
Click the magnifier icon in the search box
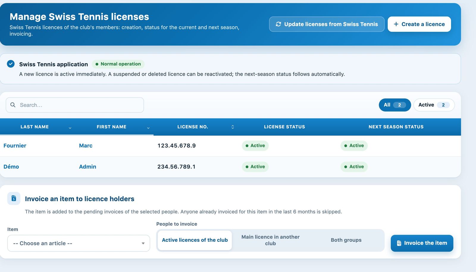tap(13, 105)
